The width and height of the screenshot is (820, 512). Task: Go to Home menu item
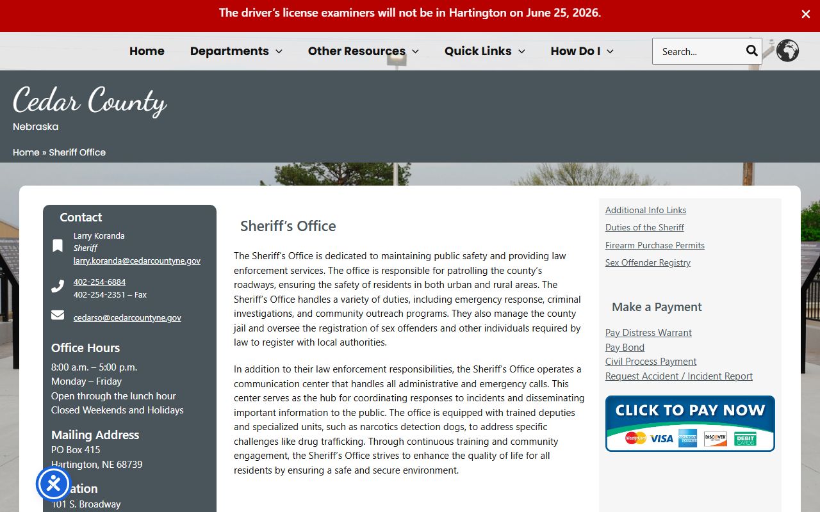click(147, 51)
